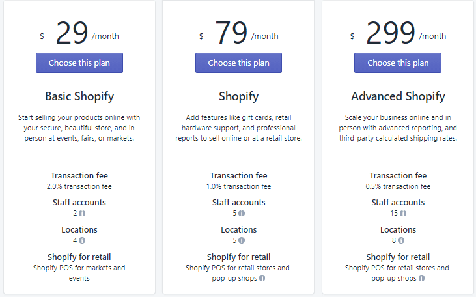Click the middle Shopify plan heading
This screenshot has width=476, height=297.
click(238, 96)
